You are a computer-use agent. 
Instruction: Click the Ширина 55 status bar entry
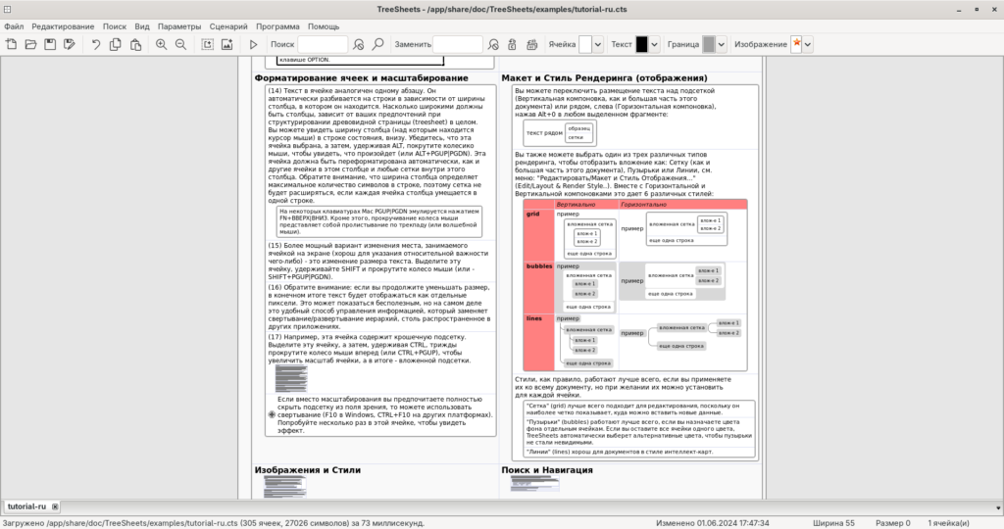(x=833, y=523)
